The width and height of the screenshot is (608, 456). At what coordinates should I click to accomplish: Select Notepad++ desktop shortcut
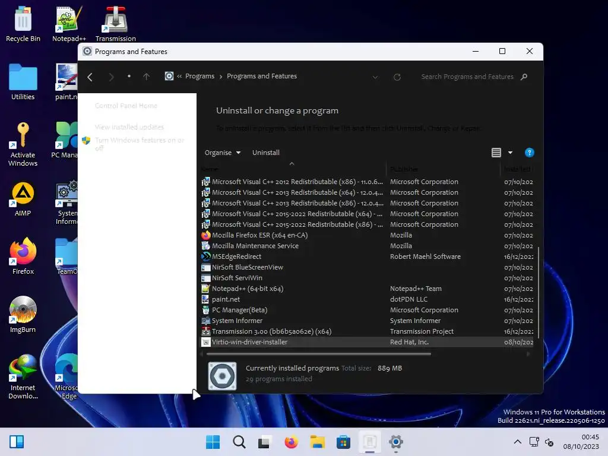pyautogui.click(x=69, y=24)
